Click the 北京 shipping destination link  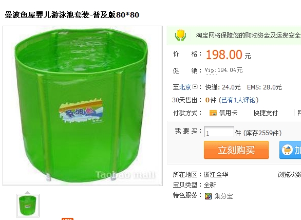point(185,87)
